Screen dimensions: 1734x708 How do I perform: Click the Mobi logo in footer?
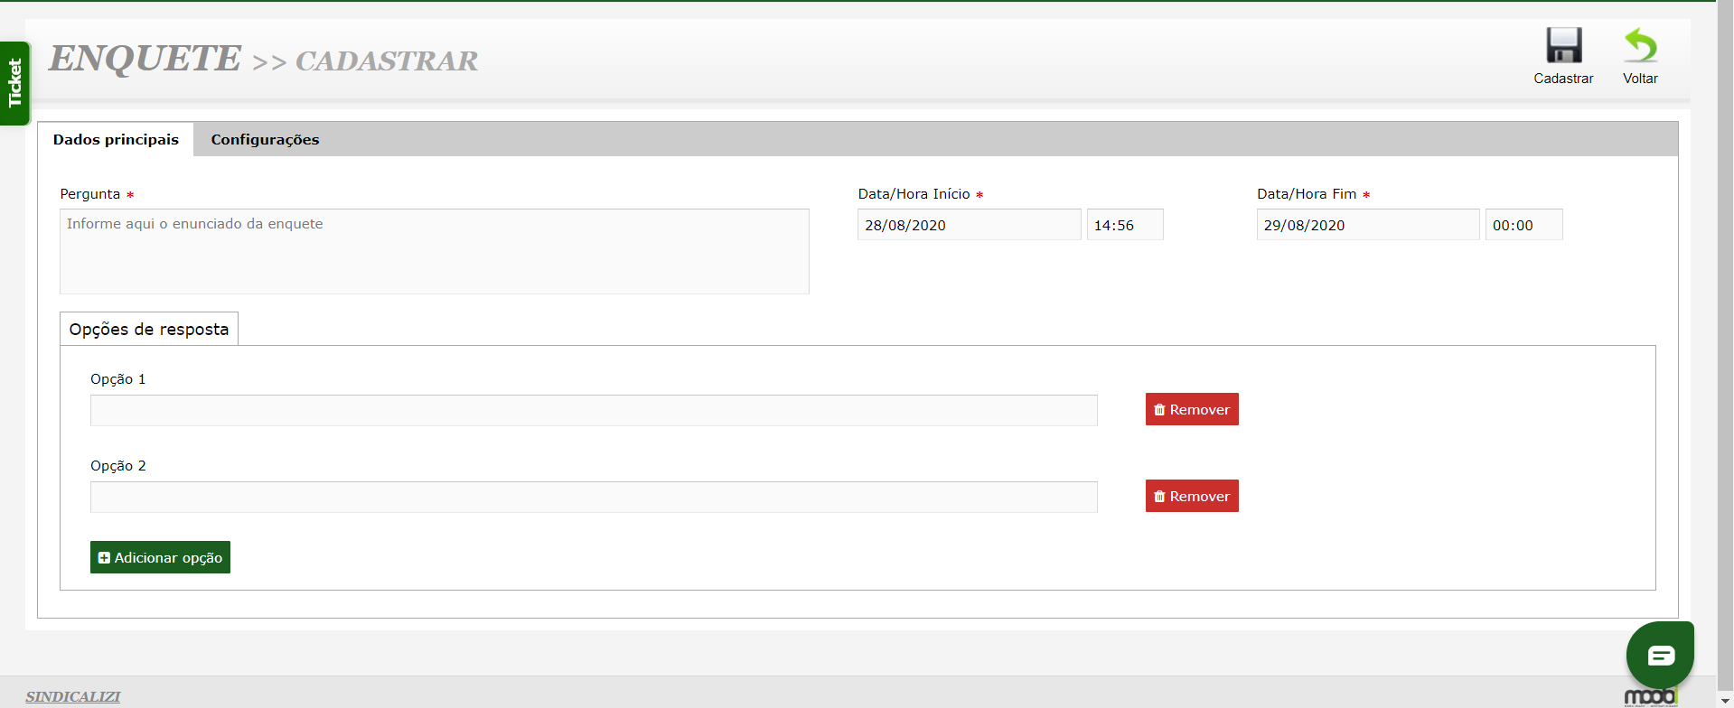pos(1650,696)
